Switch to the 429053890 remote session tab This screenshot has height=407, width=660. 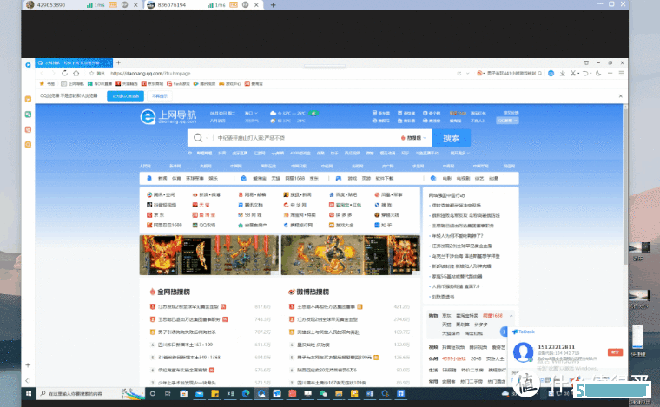click(x=82, y=5)
